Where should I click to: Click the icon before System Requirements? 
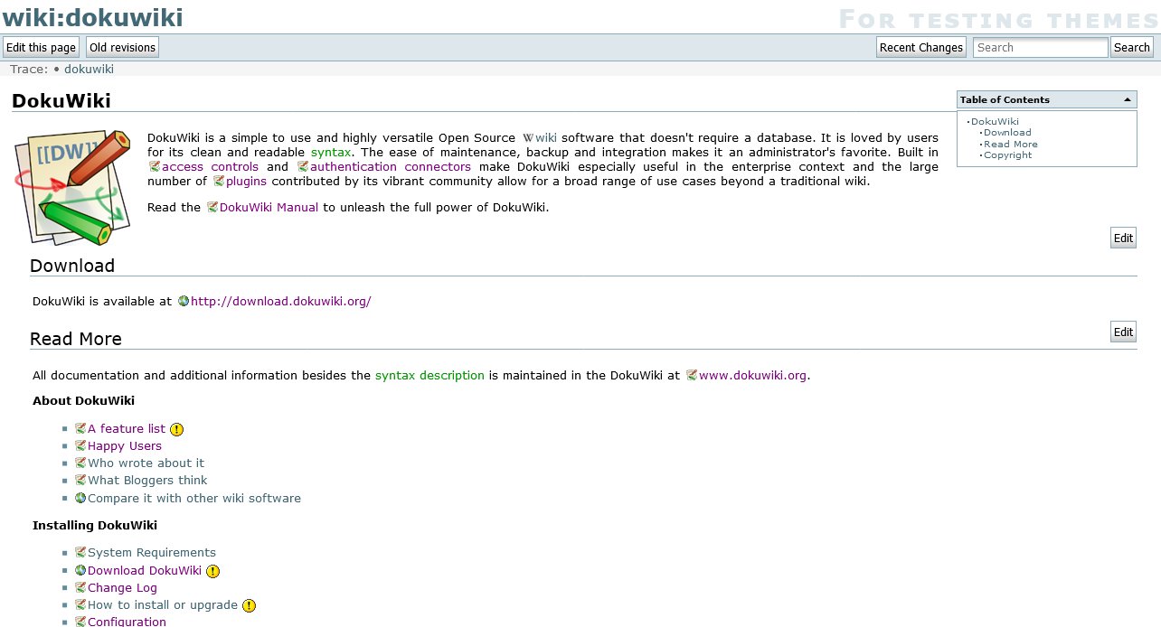coord(80,553)
